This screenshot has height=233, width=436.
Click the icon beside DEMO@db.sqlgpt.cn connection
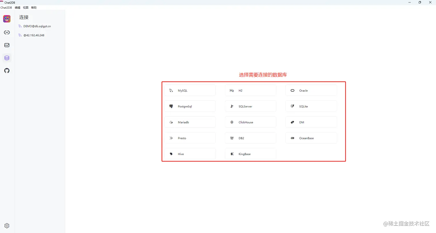coord(20,26)
